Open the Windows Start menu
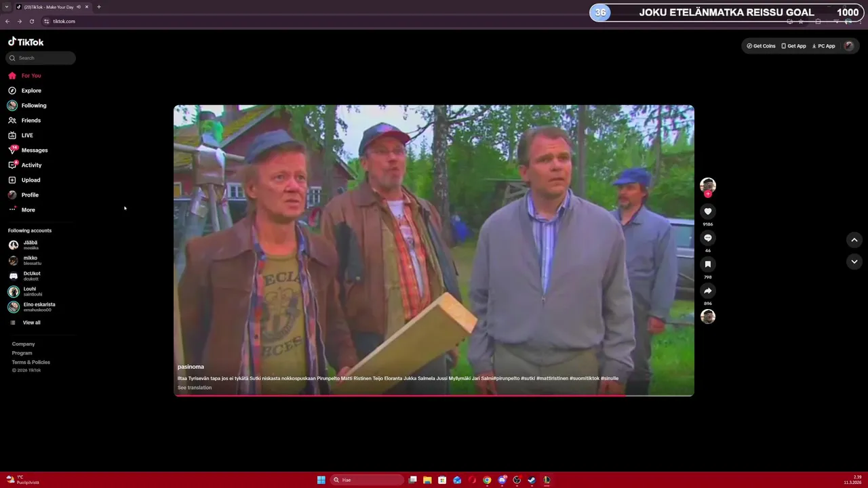The image size is (868, 488). point(321,480)
